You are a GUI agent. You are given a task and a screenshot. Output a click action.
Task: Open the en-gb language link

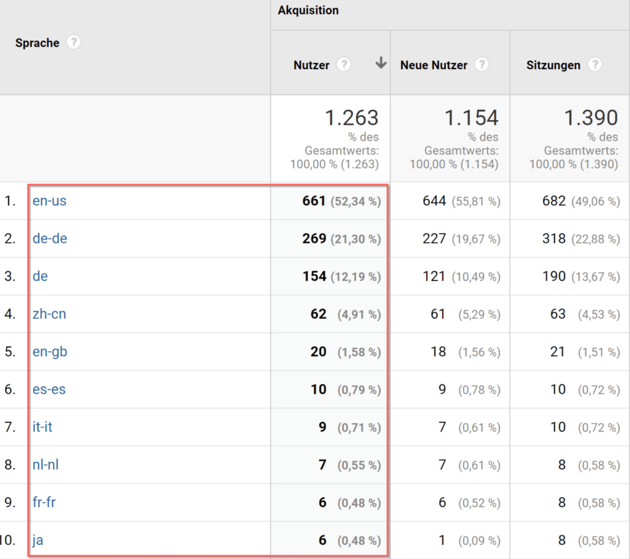click(x=50, y=352)
